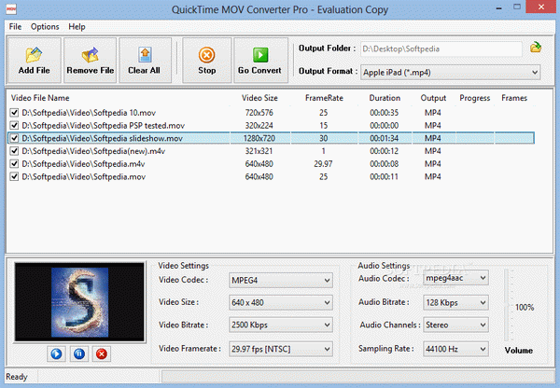Maximize the converter window
Viewport: 560px width, 388px height.
(x=517, y=7)
